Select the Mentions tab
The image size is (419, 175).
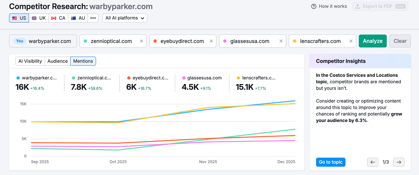coord(83,61)
